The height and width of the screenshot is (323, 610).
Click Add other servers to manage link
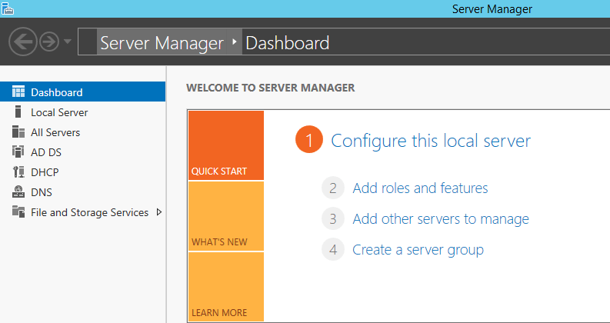441,218
